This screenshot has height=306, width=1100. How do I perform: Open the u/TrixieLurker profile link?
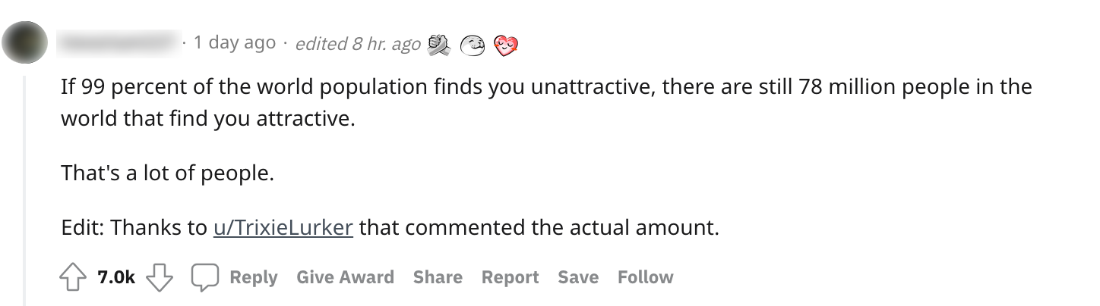[283, 227]
